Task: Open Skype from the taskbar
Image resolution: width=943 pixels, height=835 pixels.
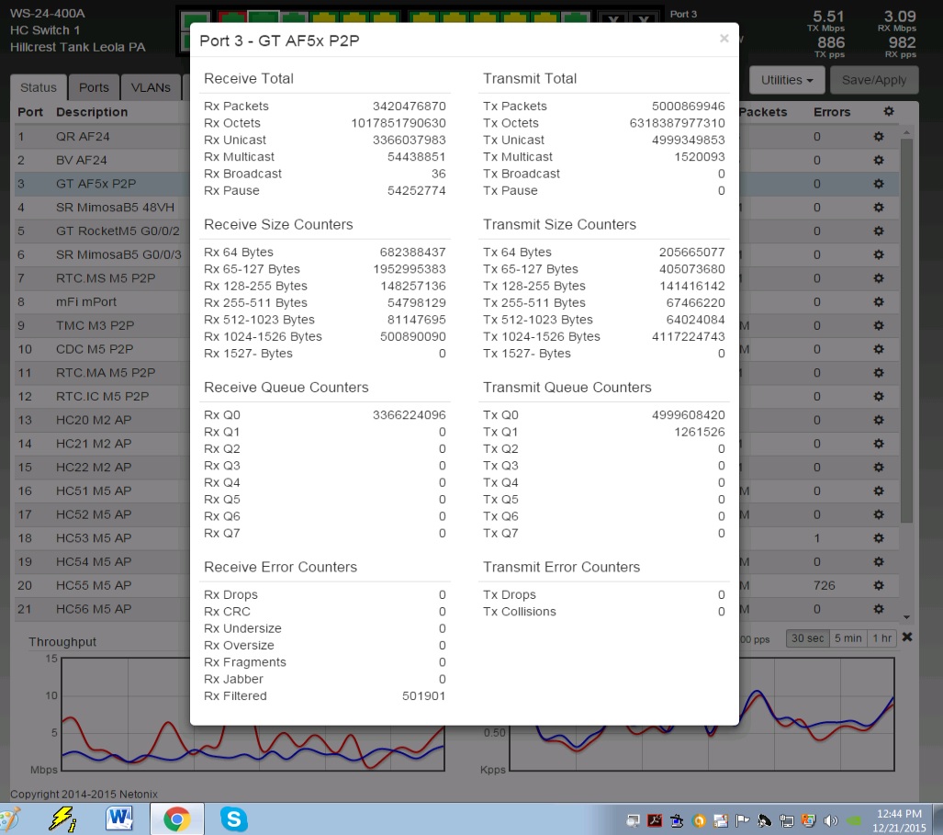Action: [234, 818]
